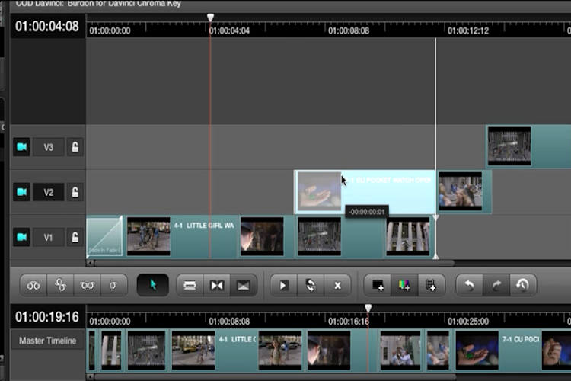Click the Master Timeline label
Viewport: 571px width, 381px height.
coord(48,341)
